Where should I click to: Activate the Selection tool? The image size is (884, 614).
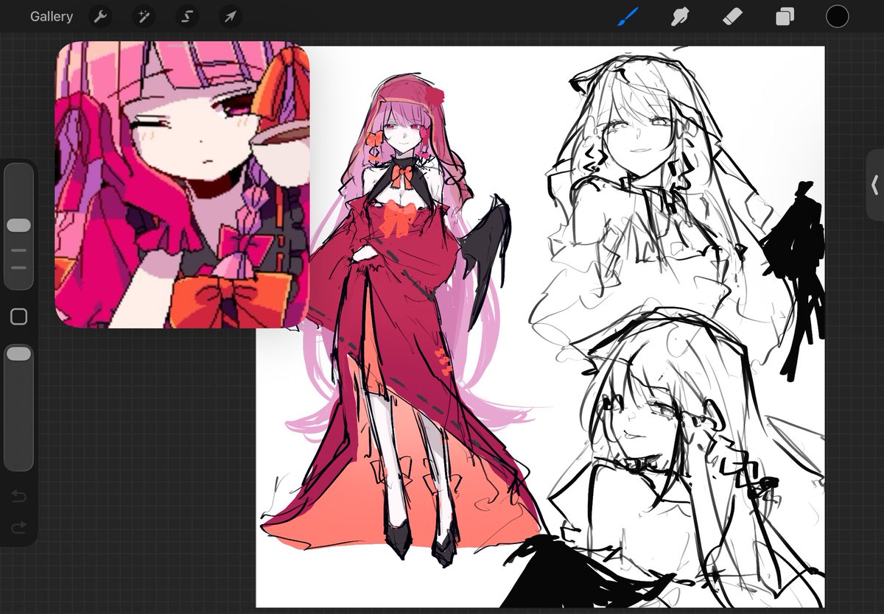187,16
